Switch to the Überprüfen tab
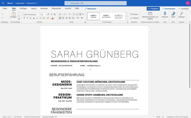191x118 pixels. (x=56, y=8)
